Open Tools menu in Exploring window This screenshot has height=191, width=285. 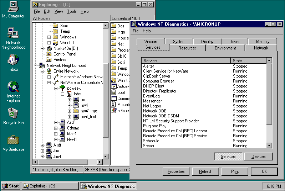coord(72,11)
